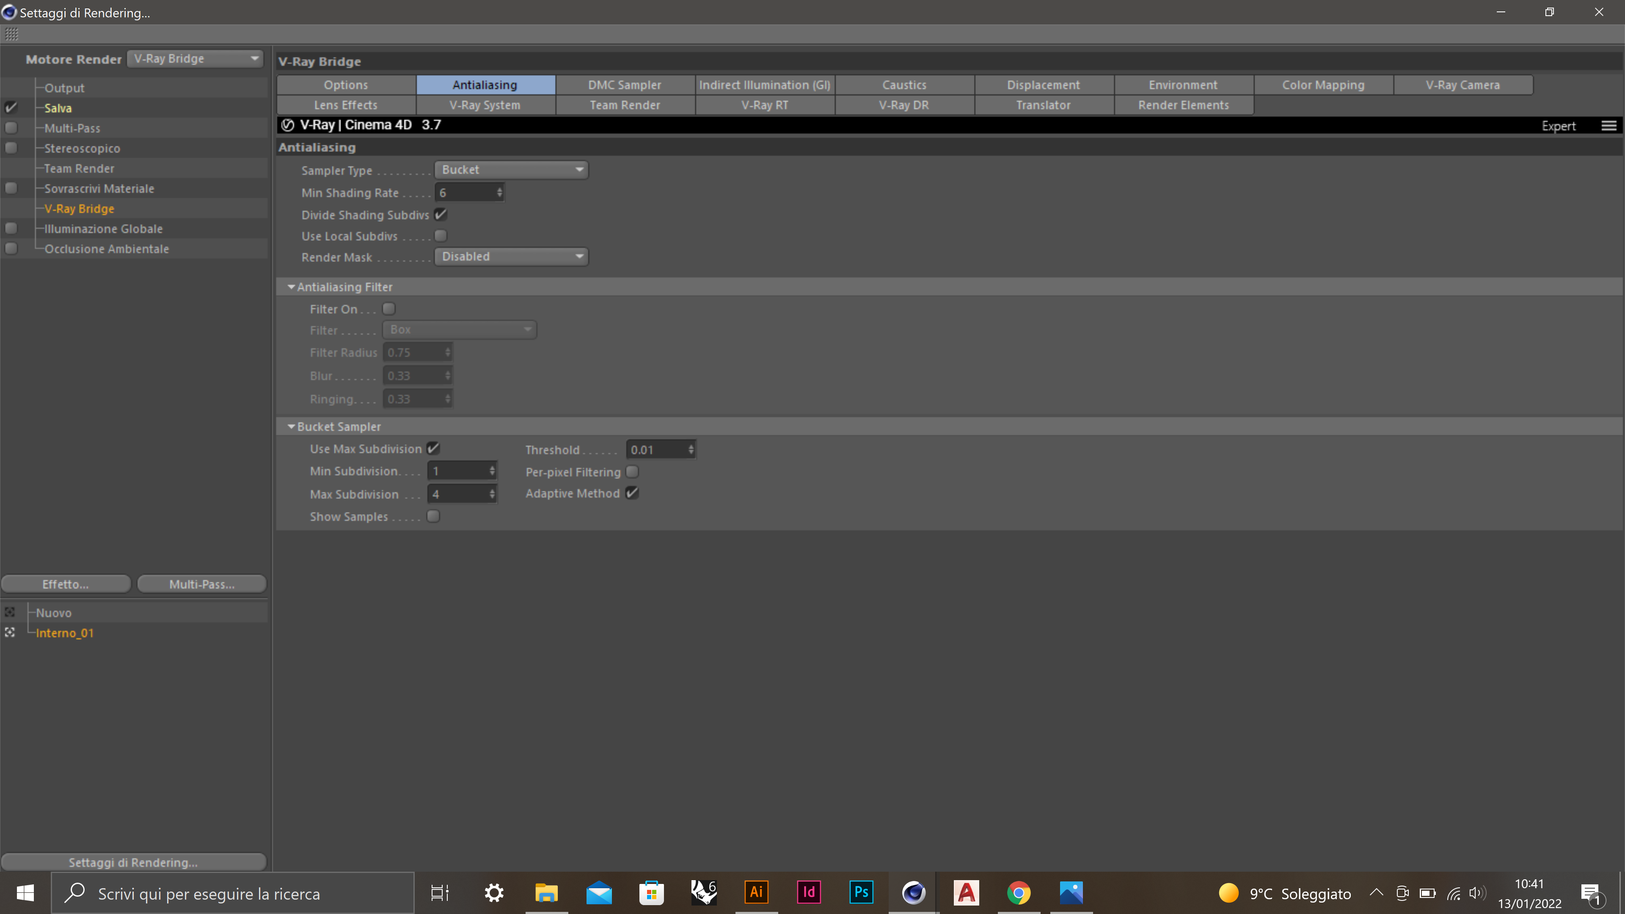Image resolution: width=1625 pixels, height=914 pixels.
Task: Click the Nuovo preset icon
Action: click(10, 612)
